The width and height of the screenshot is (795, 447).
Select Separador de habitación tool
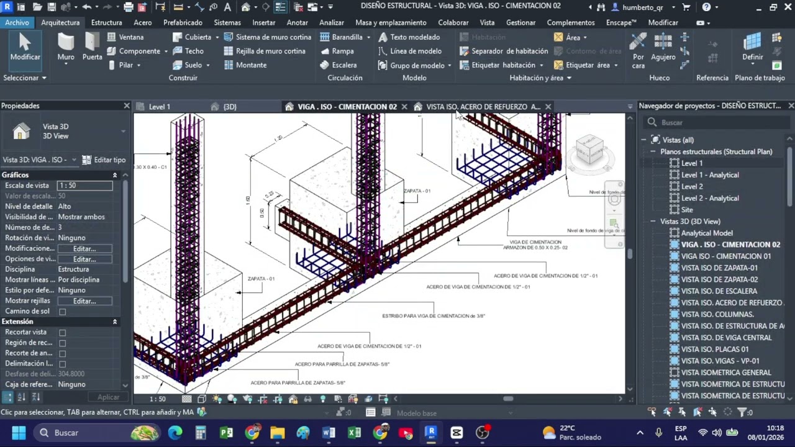[x=503, y=51]
